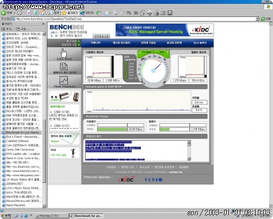Toggle the Favorites star toolbar button
Image resolution: width=273 pixels, height=219 pixels.
pos(69,13)
